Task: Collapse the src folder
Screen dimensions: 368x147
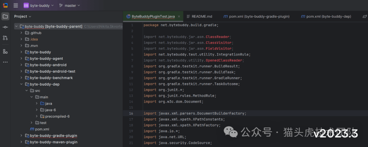Action: point(27,91)
